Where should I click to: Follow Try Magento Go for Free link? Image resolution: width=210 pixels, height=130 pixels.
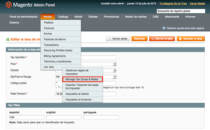tap(173, 3)
